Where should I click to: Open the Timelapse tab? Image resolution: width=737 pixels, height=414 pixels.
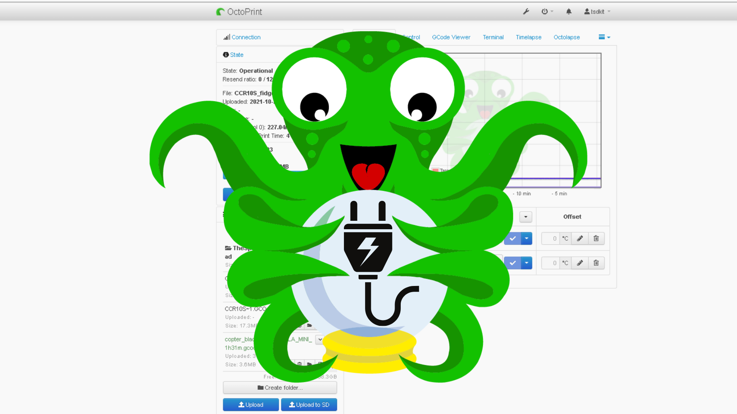pos(529,37)
